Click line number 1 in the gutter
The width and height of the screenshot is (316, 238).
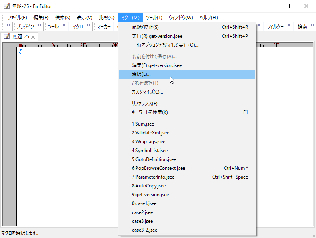(x=14, y=51)
